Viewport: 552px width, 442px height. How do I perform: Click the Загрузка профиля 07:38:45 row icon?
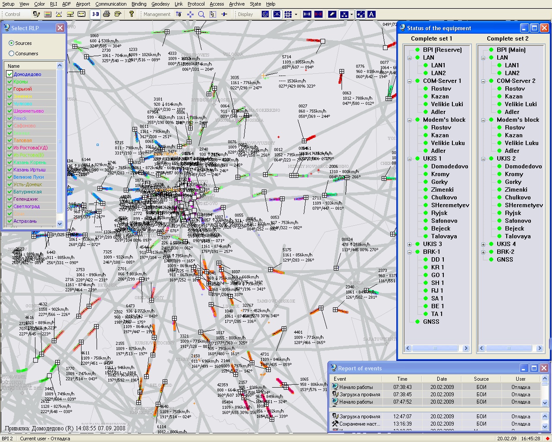click(x=335, y=394)
